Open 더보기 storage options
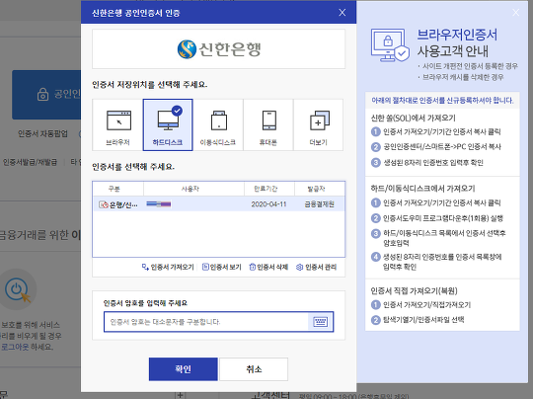 [318, 124]
